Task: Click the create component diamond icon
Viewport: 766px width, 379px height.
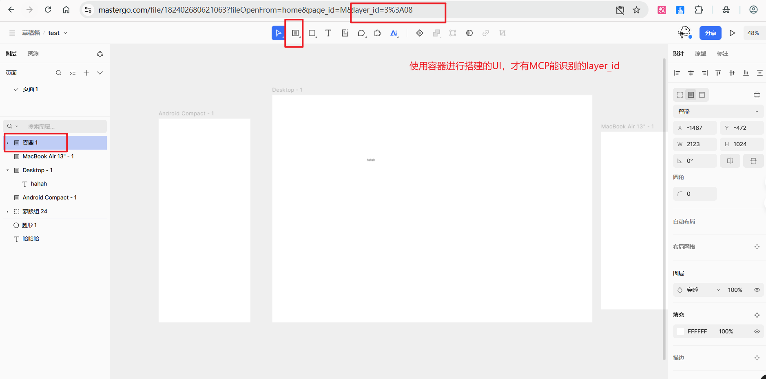Action: 420,33
